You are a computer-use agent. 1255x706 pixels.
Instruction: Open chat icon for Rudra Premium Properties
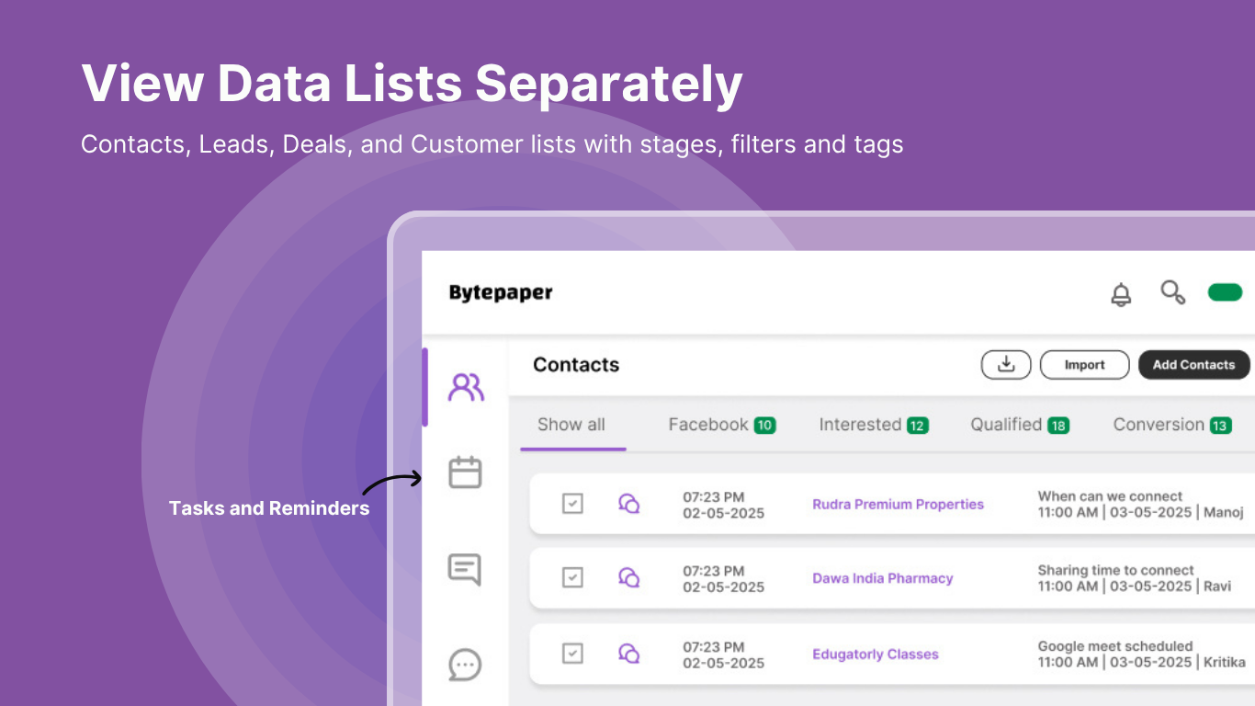pyautogui.click(x=628, y=504)
